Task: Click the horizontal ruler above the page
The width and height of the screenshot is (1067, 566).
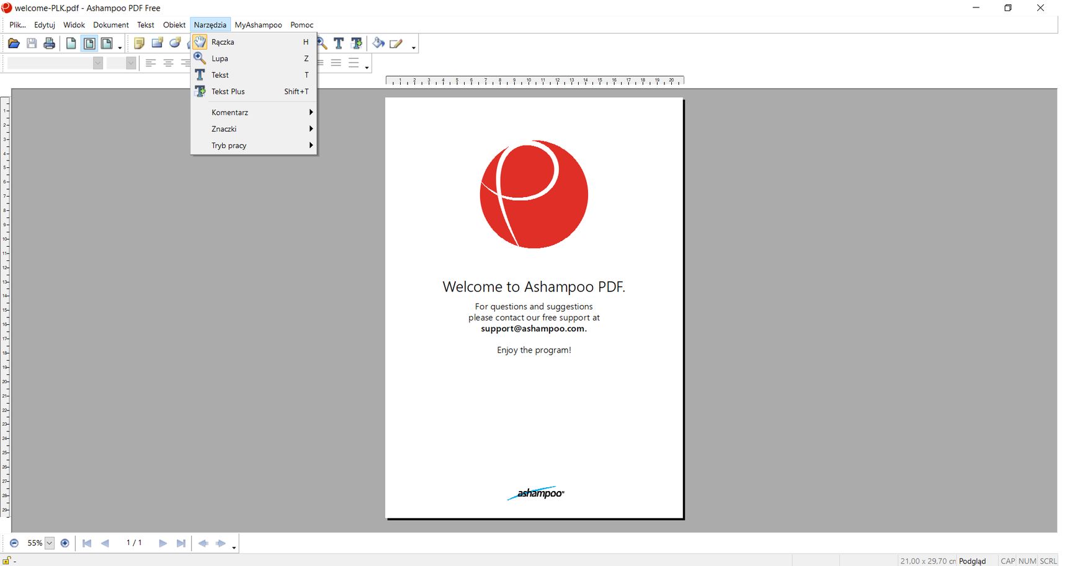Action: tap(535, 81)
